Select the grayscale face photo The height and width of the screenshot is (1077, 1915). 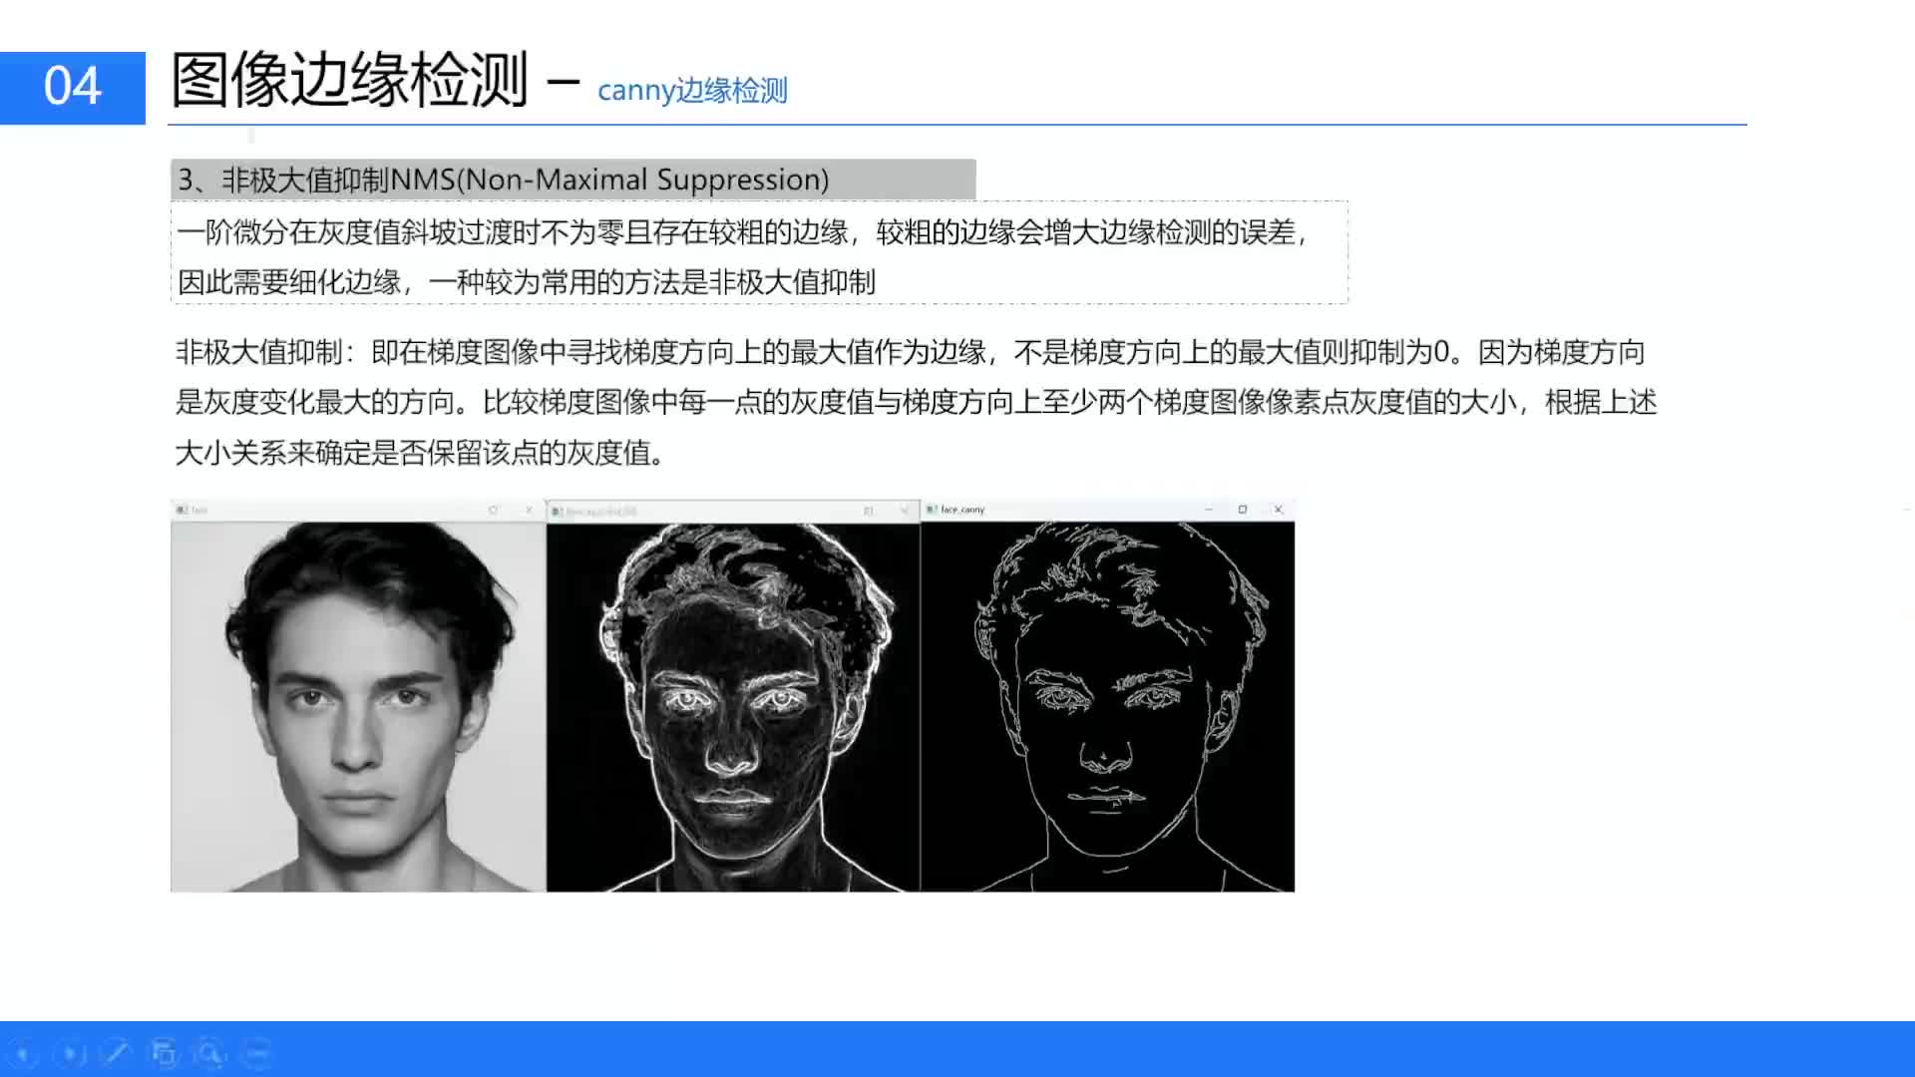pos(358,706)
